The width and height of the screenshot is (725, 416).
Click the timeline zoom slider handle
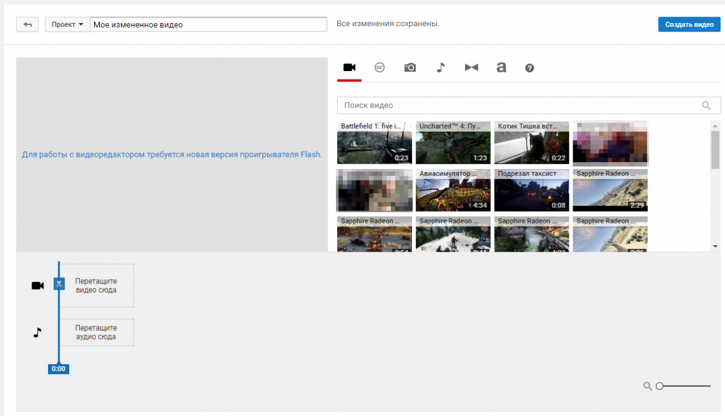click(x=660, y=386)
